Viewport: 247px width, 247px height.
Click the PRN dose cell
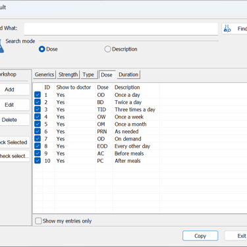(102, 132)
